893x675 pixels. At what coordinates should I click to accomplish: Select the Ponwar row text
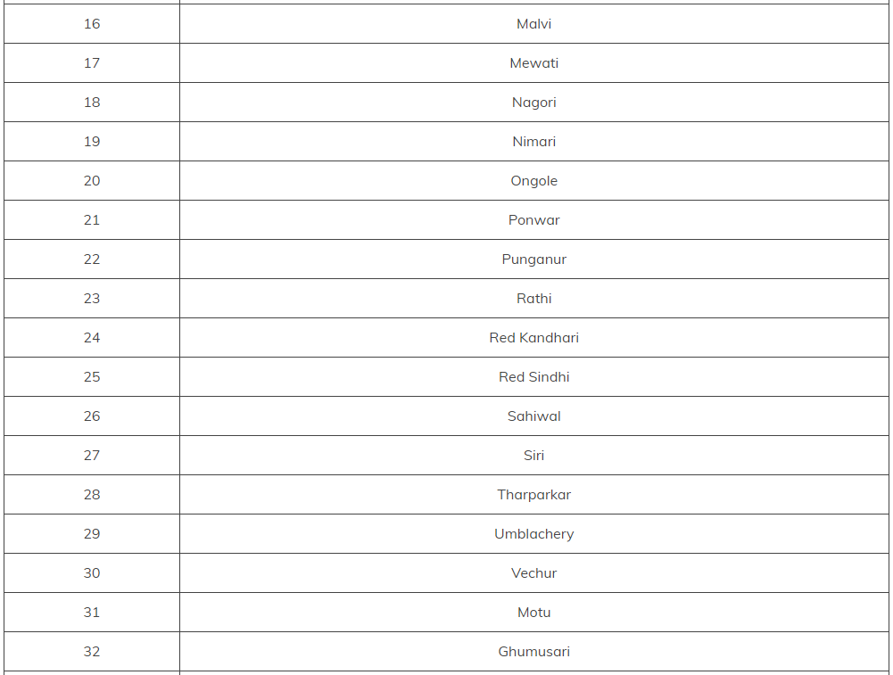click(533, 220)
